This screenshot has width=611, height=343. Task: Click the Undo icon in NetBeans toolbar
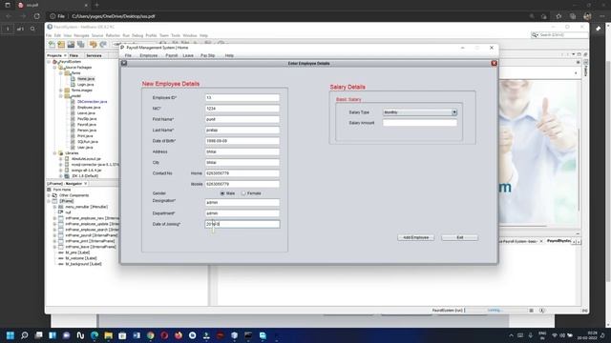coord(93,45)
